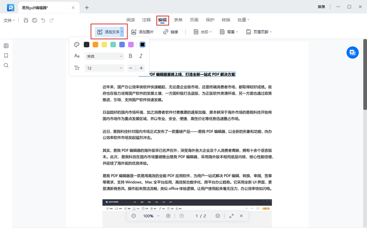The height and width of the screenshot is (228, 367).
Task: Close the 易我pdf编辑器 tab
Action: pos(73,8)
